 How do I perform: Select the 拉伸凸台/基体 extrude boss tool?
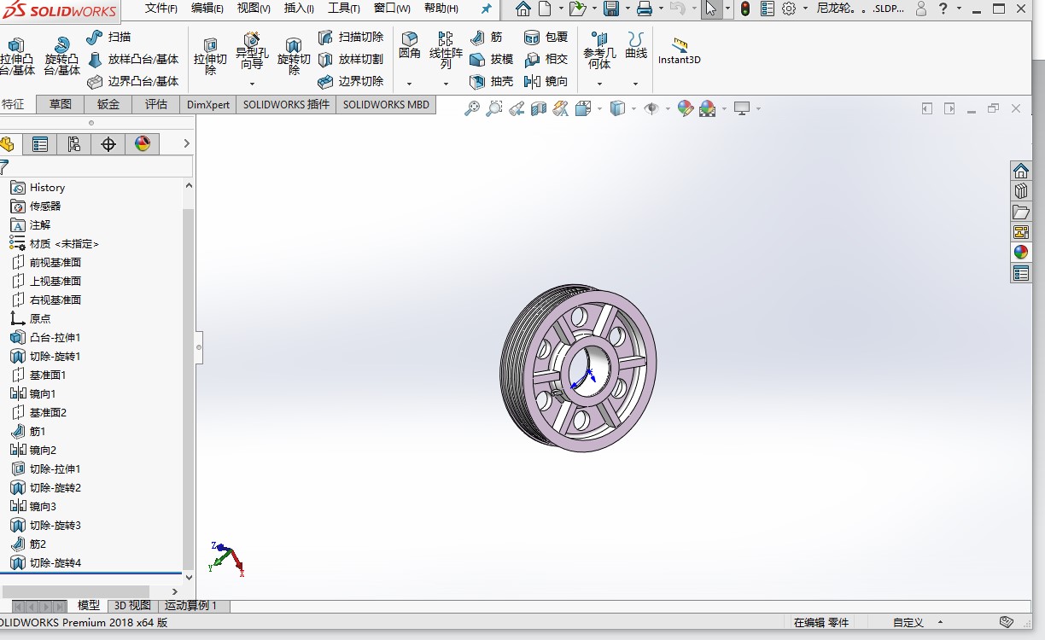[17, 56]
